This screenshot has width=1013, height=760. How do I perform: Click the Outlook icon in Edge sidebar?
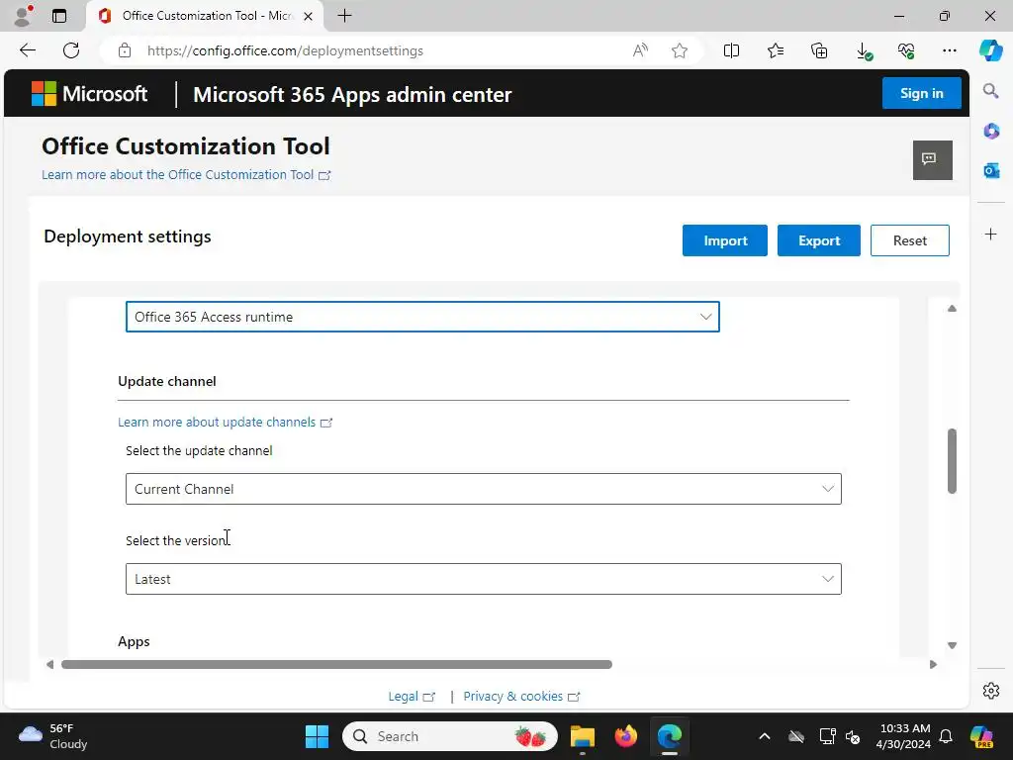point(991,170)
